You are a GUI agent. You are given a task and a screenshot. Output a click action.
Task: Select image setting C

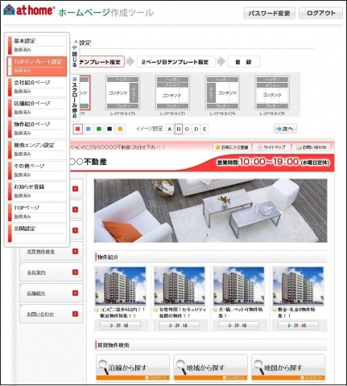click(x=187, y=129)
